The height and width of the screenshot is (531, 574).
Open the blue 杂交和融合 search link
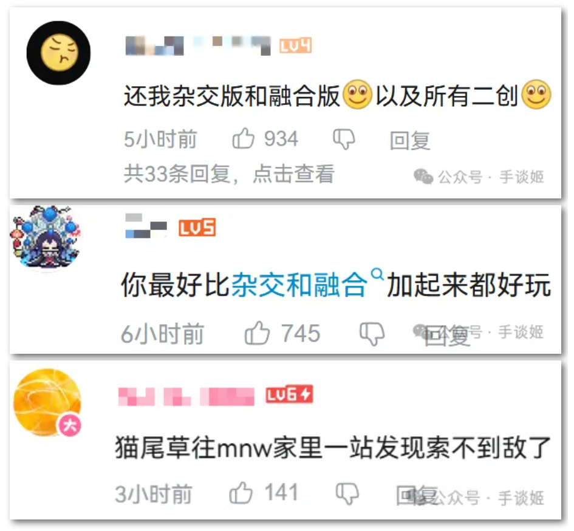pos(299,285)
